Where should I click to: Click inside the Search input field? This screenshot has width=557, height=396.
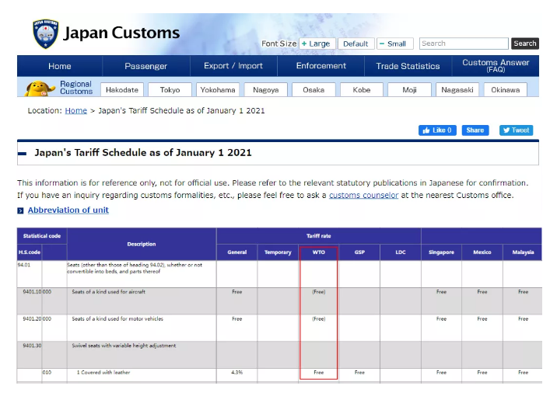point(464,43)
